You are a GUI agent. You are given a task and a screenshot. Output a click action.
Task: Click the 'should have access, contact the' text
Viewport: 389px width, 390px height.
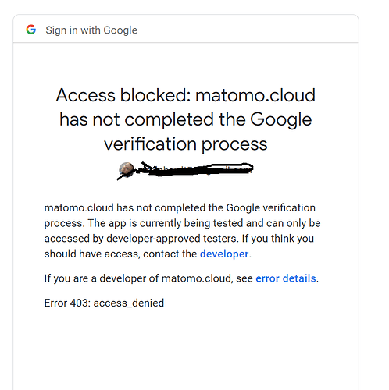click(120, 254)
